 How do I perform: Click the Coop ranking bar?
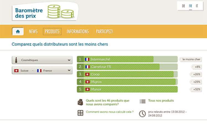click(127, 74)
